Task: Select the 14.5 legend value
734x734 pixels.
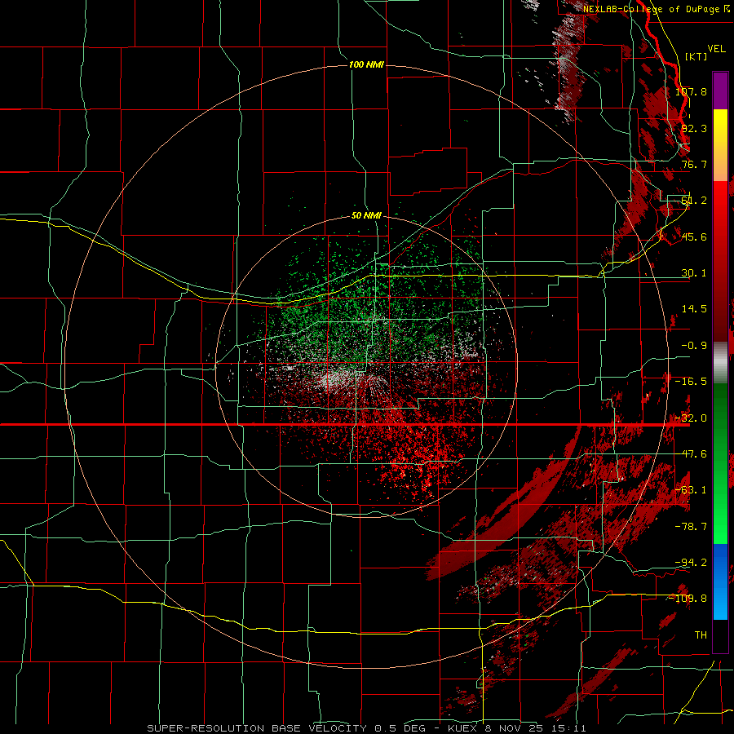Action: coord(694,309)
